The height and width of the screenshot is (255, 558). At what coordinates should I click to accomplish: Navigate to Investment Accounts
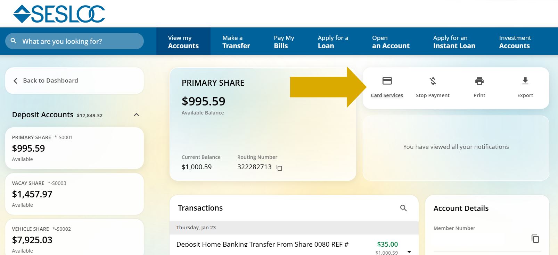point(514,41)
